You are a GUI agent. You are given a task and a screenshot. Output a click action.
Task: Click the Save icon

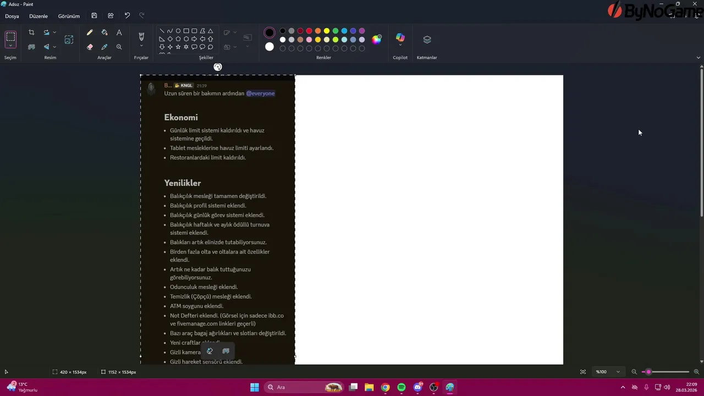pos(94,15)
